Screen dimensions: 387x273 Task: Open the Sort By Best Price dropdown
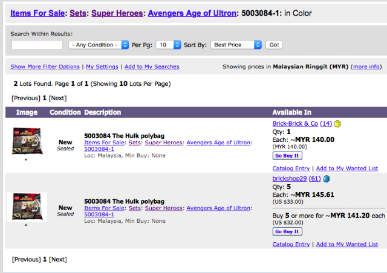click(x=236, y=45)
